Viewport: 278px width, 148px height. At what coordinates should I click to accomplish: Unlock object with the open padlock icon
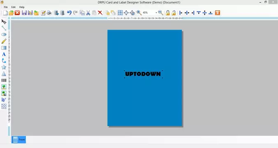click(174, 13)
